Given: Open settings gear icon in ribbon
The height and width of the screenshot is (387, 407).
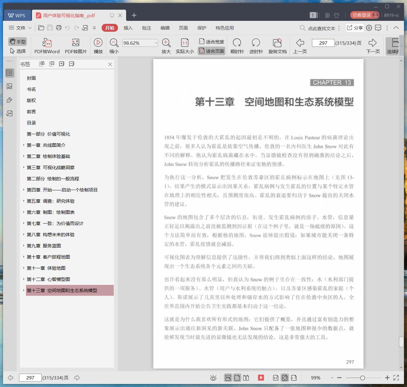Looking at the screenshot, I should [x=369, y=28].
